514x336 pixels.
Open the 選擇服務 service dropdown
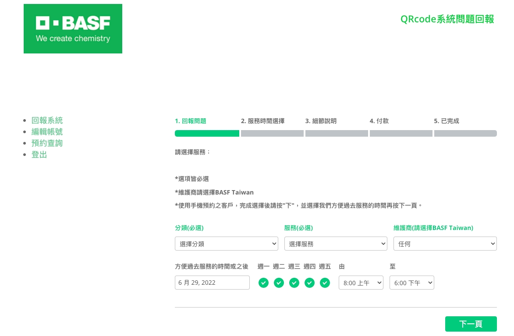point(336,244)
